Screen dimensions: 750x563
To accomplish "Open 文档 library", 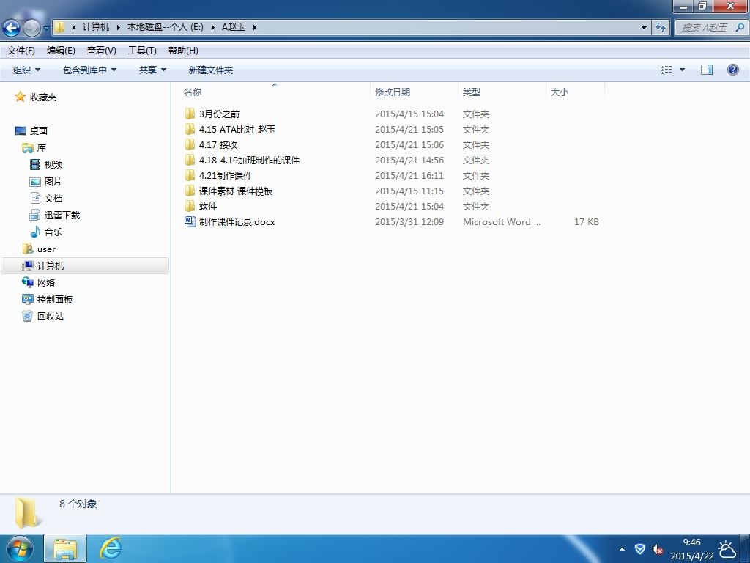I will (53, 198).
